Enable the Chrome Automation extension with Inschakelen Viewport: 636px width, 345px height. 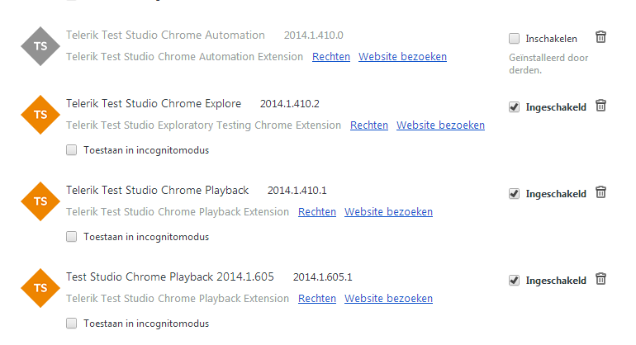tap(515, 38)
